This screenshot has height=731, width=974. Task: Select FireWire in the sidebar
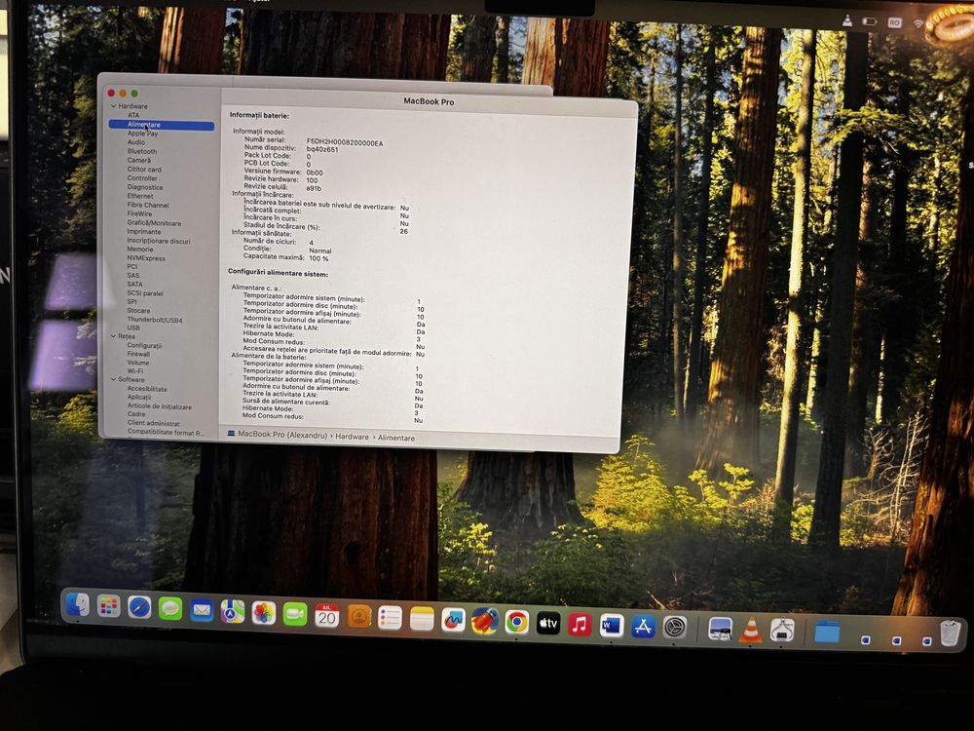point(139,213)
